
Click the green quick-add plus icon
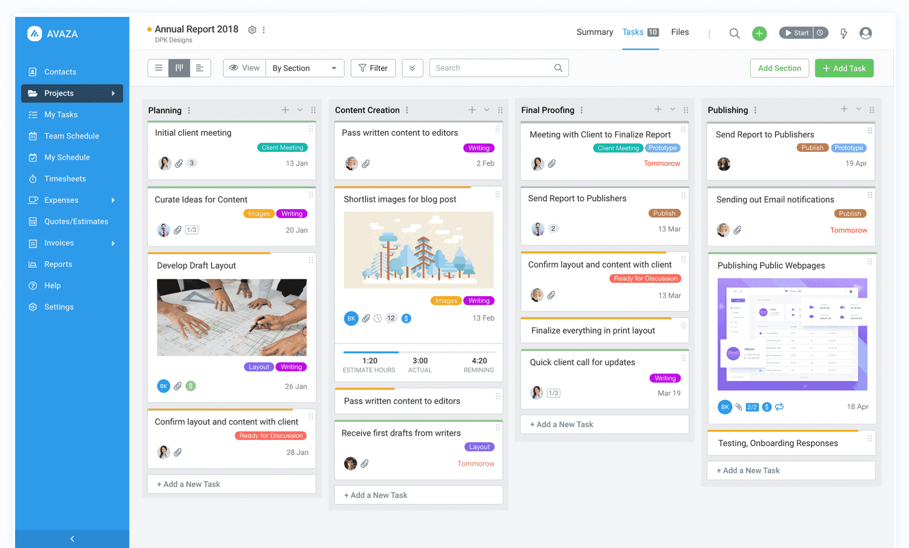759,33
